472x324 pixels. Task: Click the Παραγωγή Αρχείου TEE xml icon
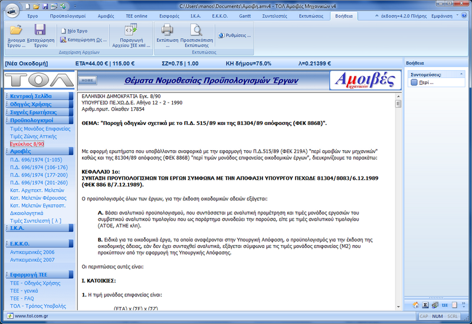click(130, 30)
